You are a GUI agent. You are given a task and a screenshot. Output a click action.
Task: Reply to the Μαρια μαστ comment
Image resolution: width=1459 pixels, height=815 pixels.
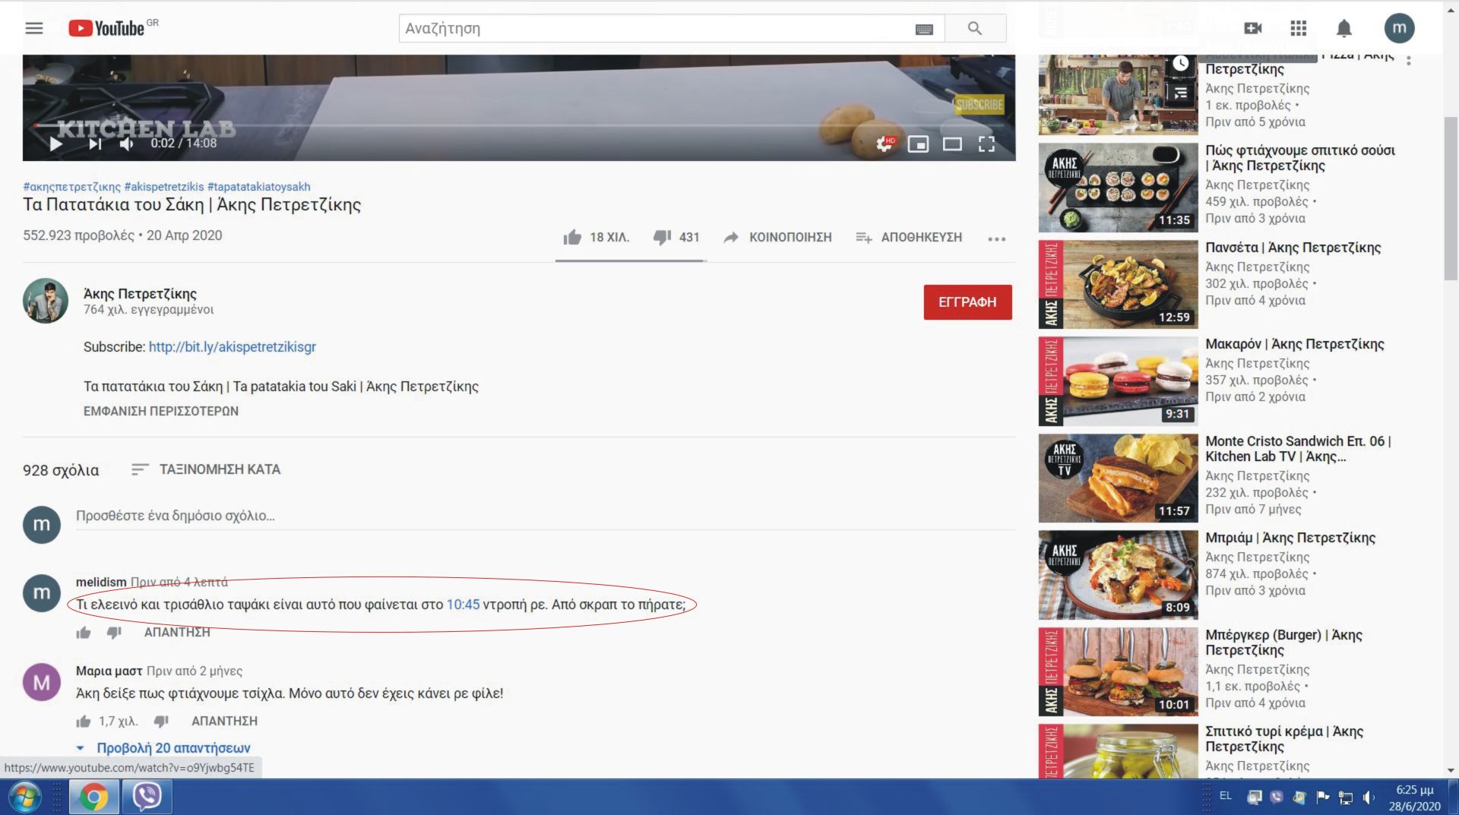224,721
